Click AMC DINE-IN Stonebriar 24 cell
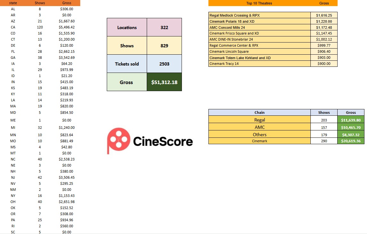Screen dimensions: 367x234 [x=259, y=39]
